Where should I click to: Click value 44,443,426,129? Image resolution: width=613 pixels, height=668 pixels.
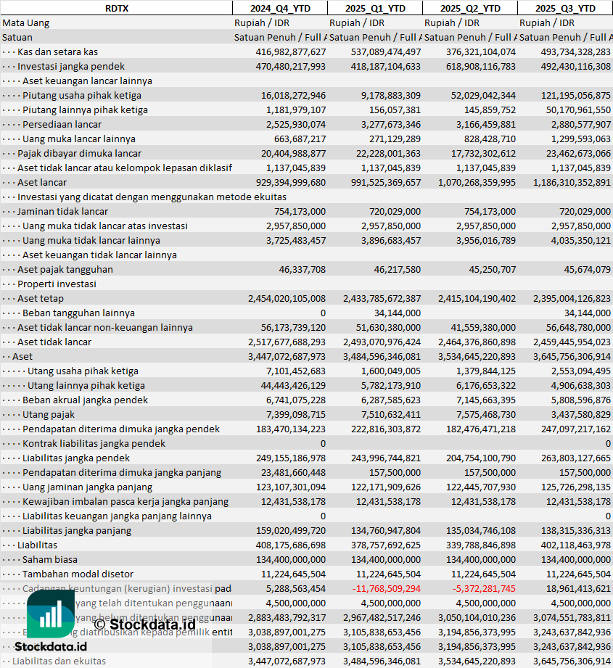click(293, 385)
